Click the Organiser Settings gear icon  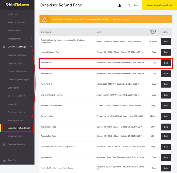pos(4,47)
